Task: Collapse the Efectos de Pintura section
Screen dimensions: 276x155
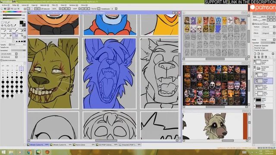Action: pos(253,24)
